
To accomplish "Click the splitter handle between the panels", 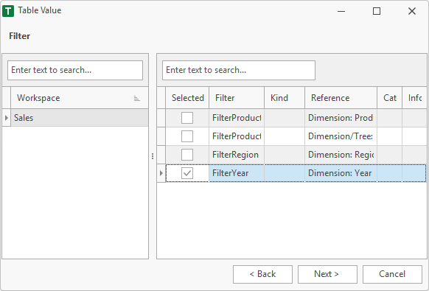I will click(x=153, y=156).
